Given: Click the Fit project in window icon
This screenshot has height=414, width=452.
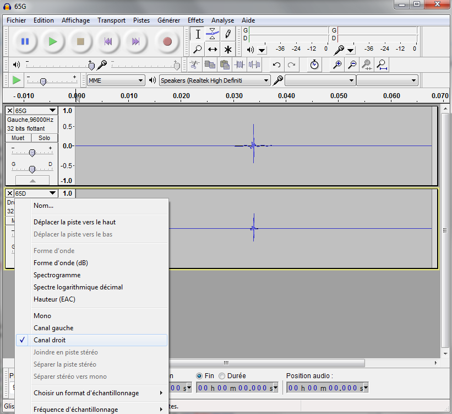Looking at the screenshot, I should 382,64.
